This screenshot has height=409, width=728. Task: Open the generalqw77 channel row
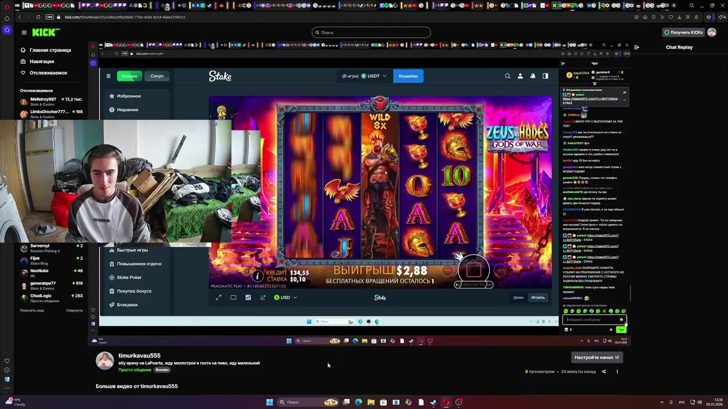point(51,285)
